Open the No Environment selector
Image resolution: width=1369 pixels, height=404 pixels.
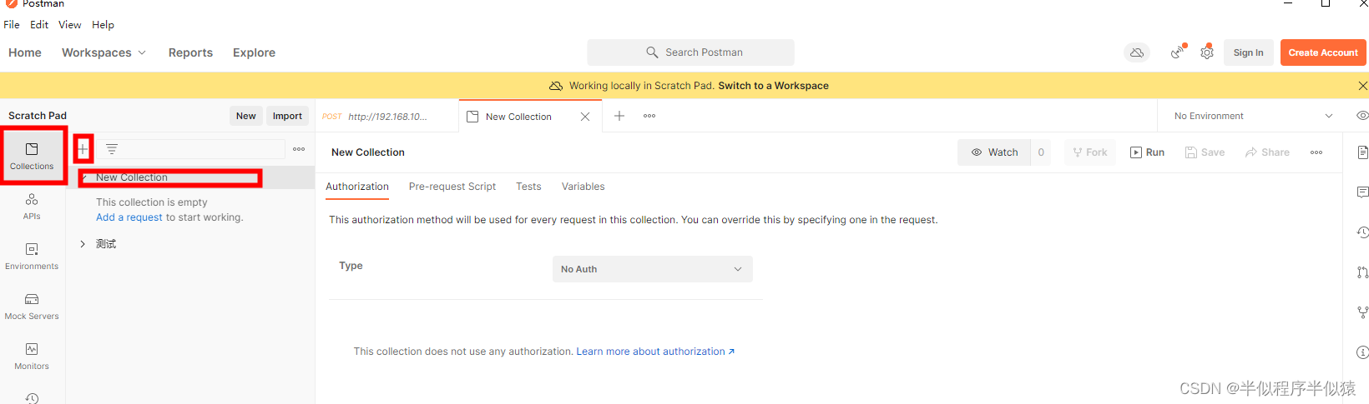[1253, 116]
